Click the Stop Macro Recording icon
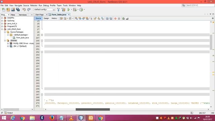This screenshot has width=215, height=121. coord(119,18)
